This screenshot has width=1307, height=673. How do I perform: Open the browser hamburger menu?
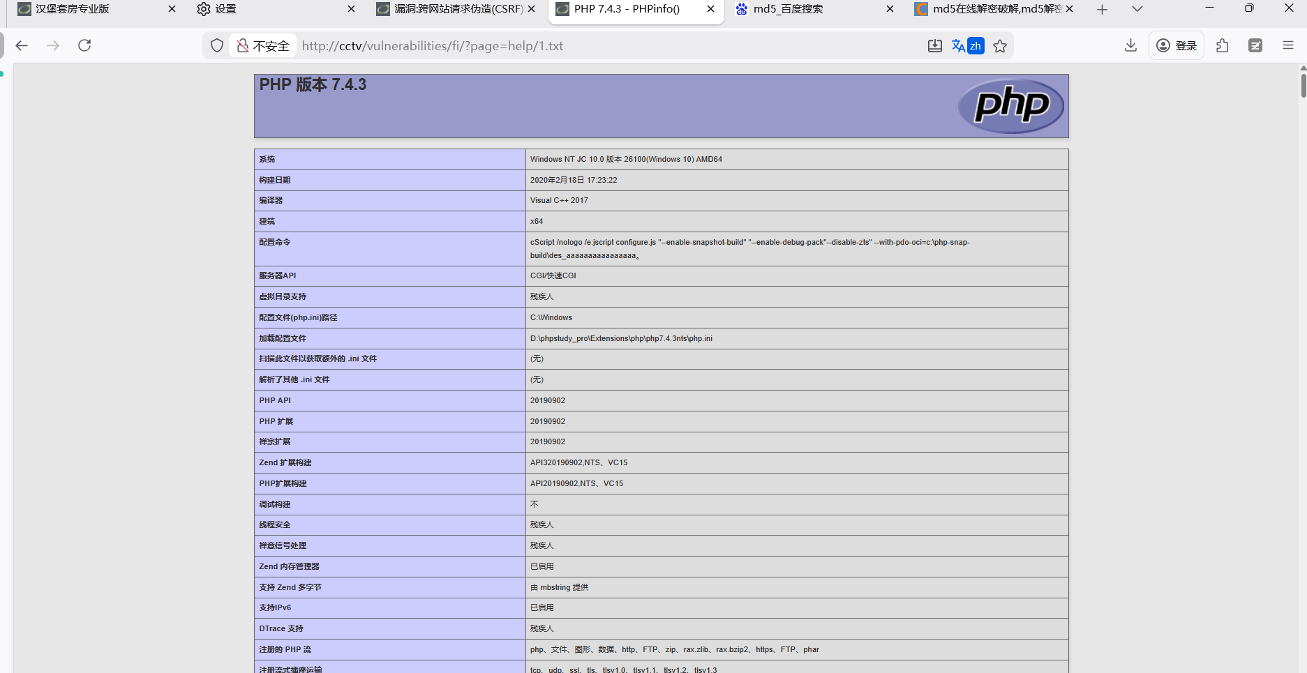point(1288,45)
